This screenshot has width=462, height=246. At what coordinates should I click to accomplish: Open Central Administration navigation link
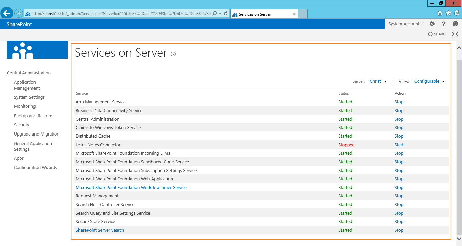coord(29,73)
